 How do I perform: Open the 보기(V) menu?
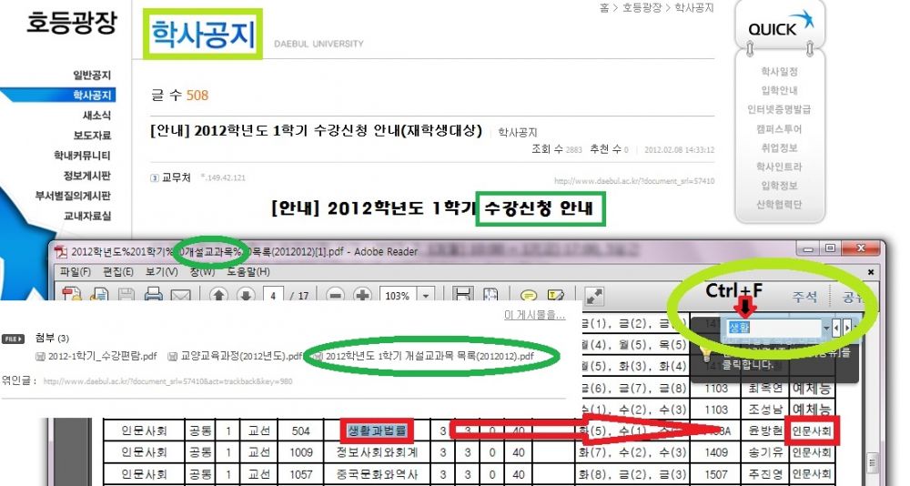coord(161,272)
